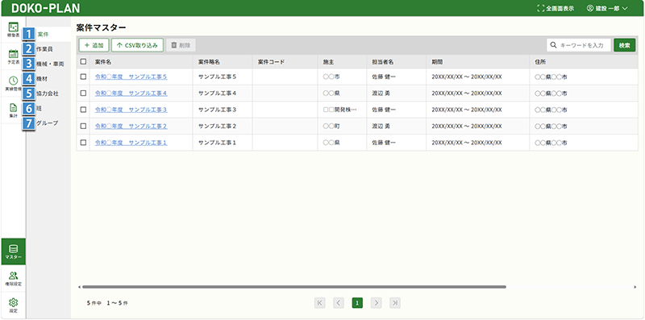
Task: Go to the previous page
Action: (x=338, y=303)
